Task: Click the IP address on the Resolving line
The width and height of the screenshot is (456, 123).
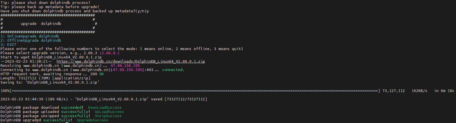Action: pyautogui.click(x=125, y=66)
